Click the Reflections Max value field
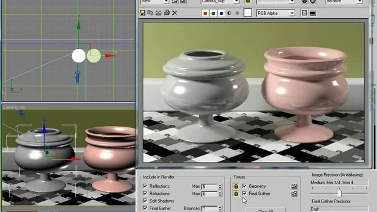Viewport: 377px width, 212px height. [210, 187]
